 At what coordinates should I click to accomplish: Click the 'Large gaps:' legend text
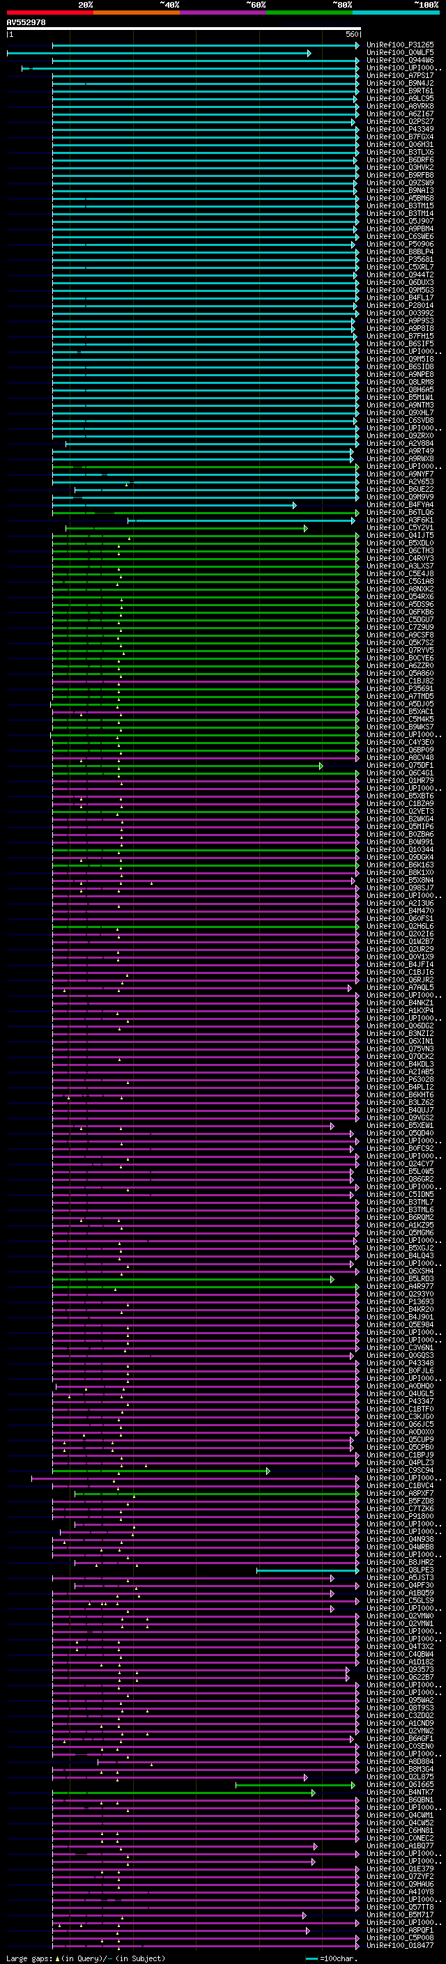pyautogui.click(x=29, y=1958)
